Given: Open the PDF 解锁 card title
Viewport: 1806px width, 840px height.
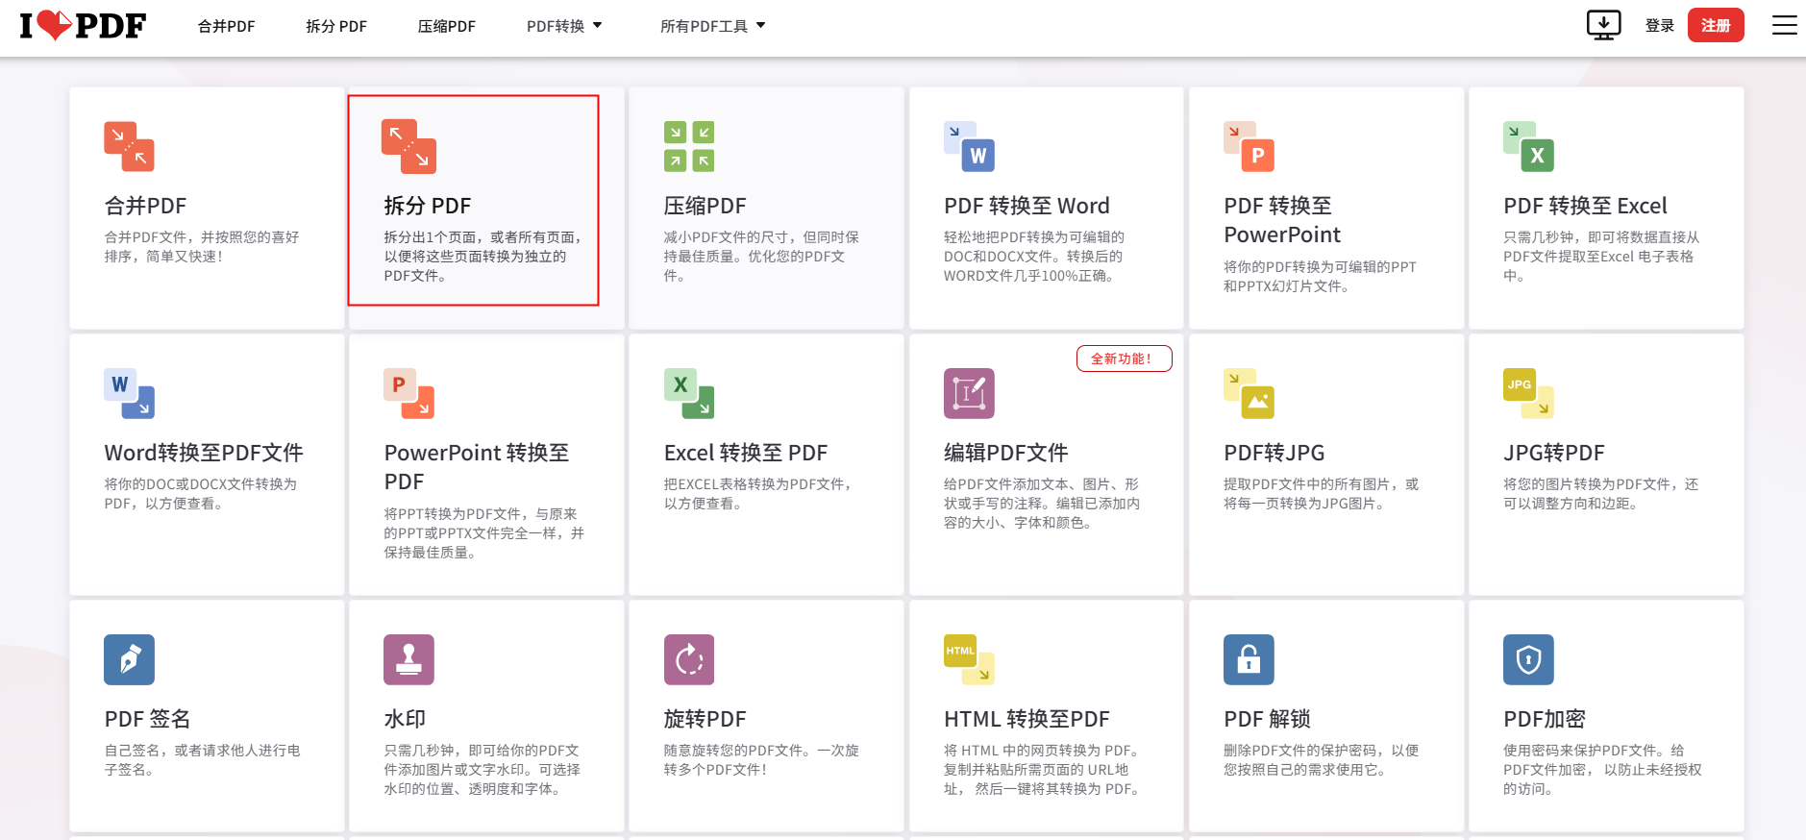Looking at the screenshot, I should [x=1267, y=719].
